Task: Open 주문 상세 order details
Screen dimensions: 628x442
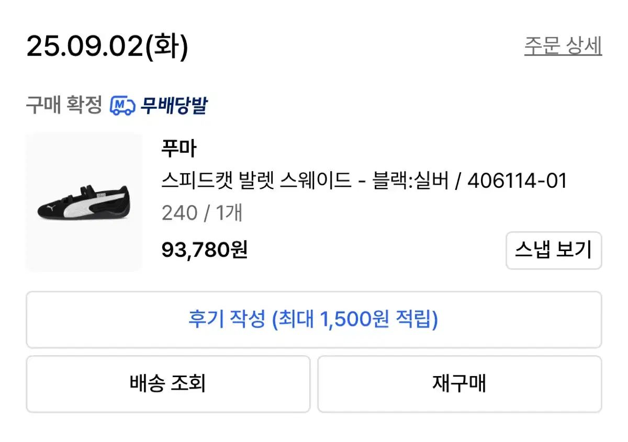Action: pyautogui.click(x=563, y=46)
